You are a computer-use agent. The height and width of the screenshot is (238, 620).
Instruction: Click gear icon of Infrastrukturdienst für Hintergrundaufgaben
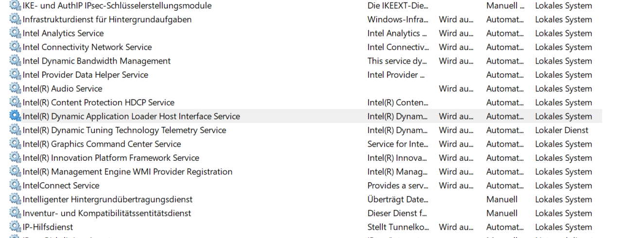(15, 20)
